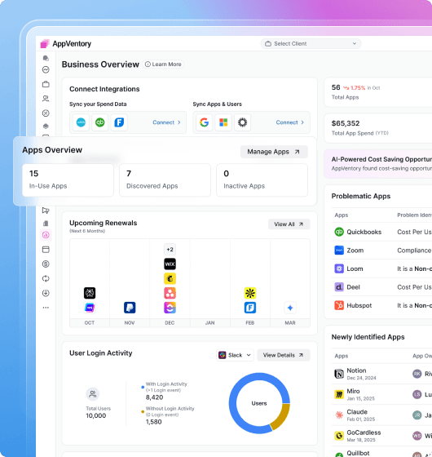Click the +2 more renewals badge in DEC
The height and width of the screenshot is (457, 432).
pyautogui.click(x=170, y=250)
